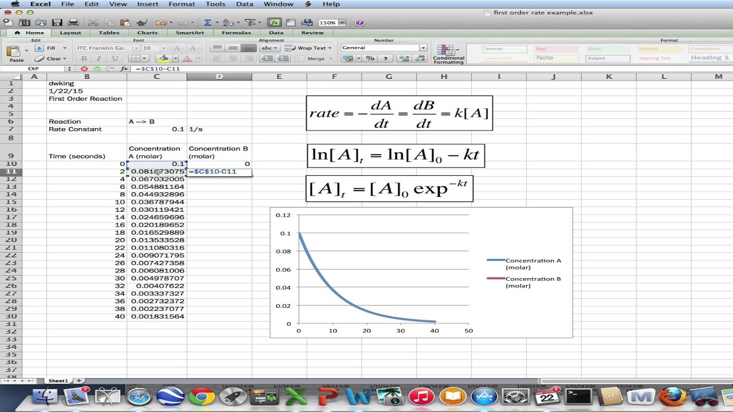Click the Format Painter brush icon
Viewport: 733px width, 412px height.
(142, 23)
